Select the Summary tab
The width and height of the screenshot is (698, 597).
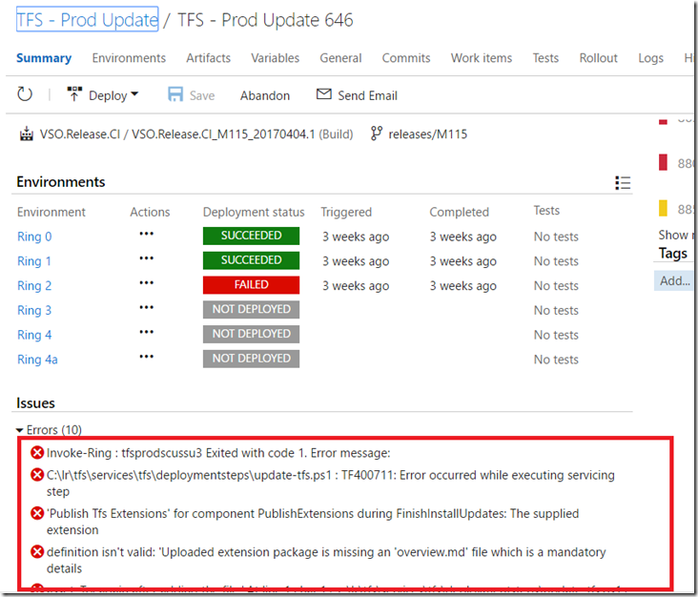44,58
